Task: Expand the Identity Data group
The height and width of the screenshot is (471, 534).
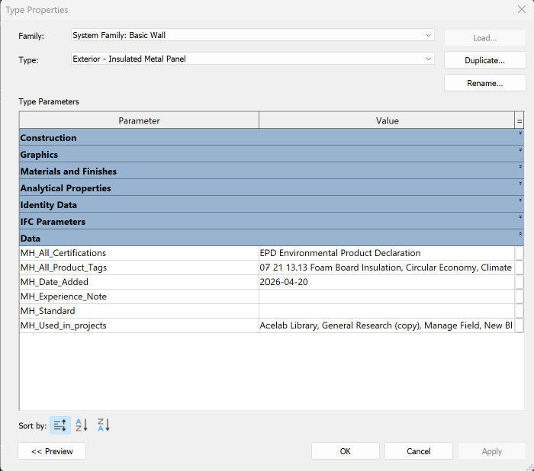Action: tap(520, 200)
